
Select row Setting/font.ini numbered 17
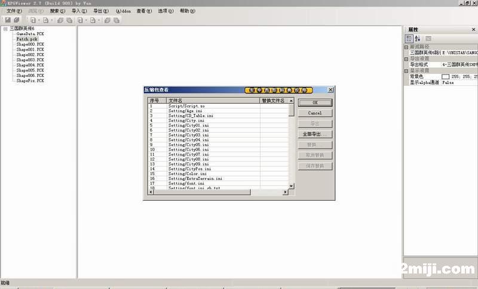click(218, 184)
